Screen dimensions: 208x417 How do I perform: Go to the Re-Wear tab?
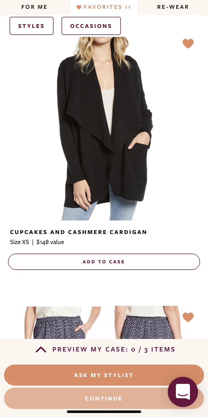point(173,7)
